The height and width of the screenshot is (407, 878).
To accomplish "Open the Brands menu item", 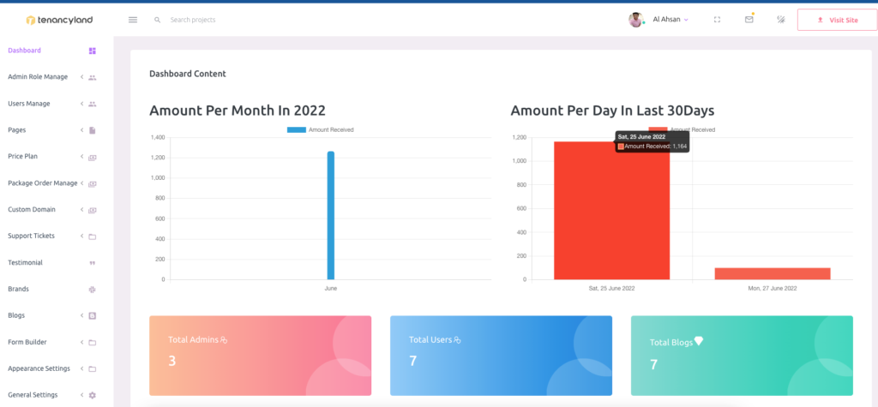I will (x=19, y=289).
